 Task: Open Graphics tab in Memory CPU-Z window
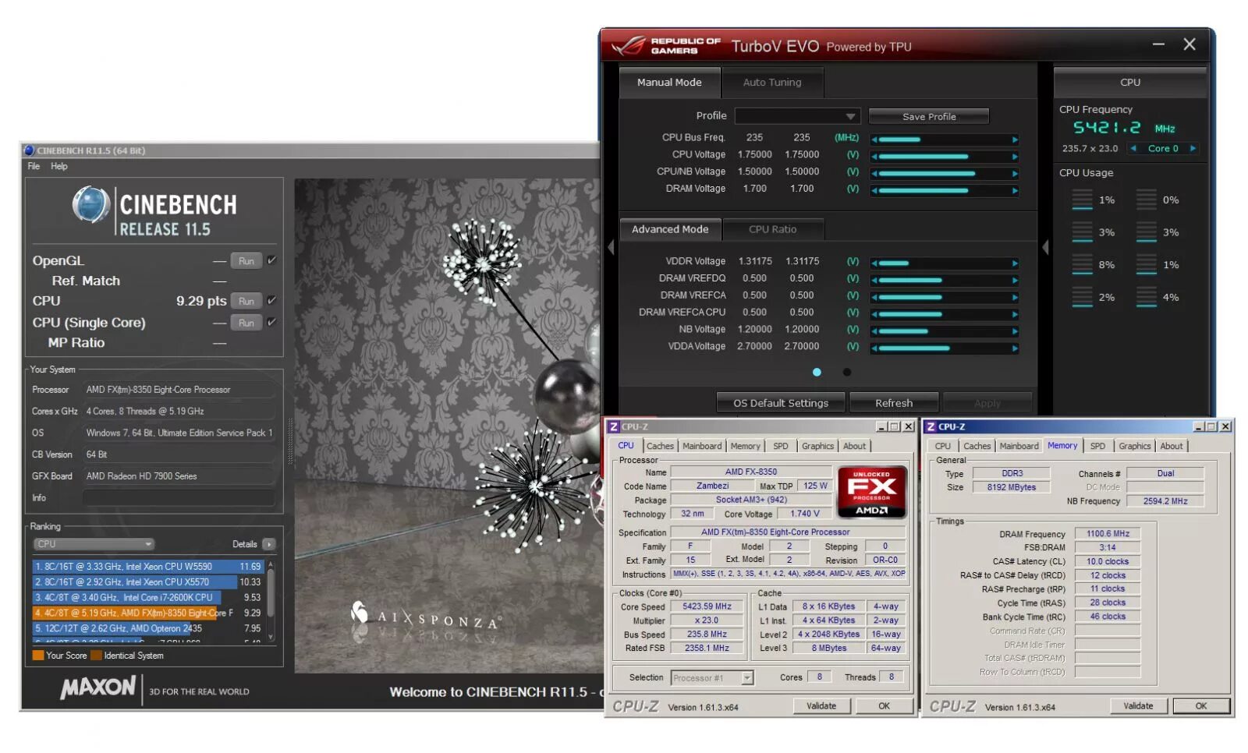1134,446
